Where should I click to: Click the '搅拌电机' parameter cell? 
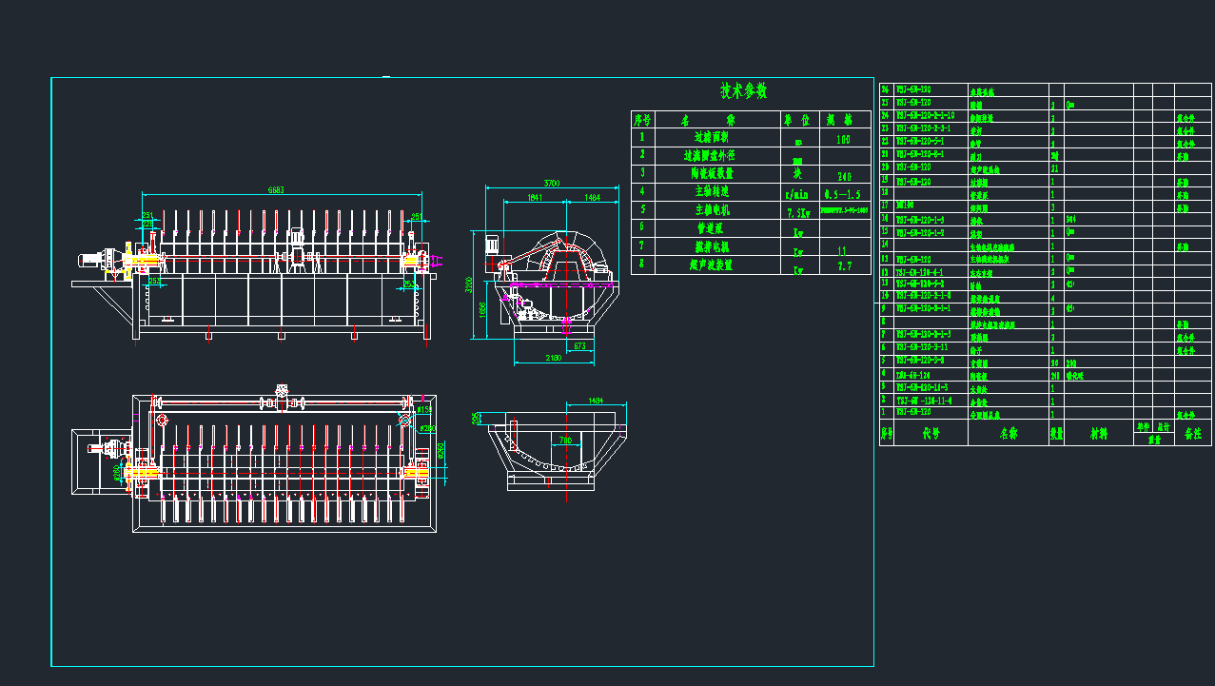point(716,245)
